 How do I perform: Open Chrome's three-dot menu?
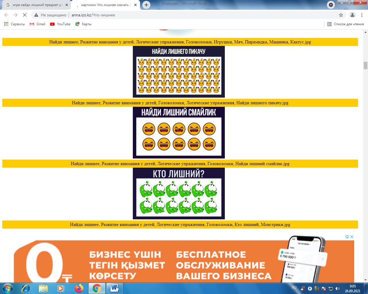pos(362,15)
